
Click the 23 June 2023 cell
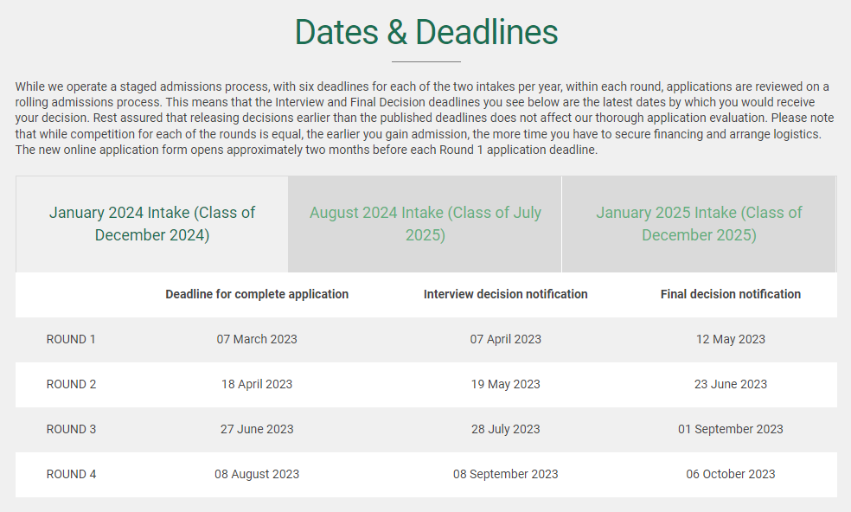pyautogui.click(x=731, y=384)
